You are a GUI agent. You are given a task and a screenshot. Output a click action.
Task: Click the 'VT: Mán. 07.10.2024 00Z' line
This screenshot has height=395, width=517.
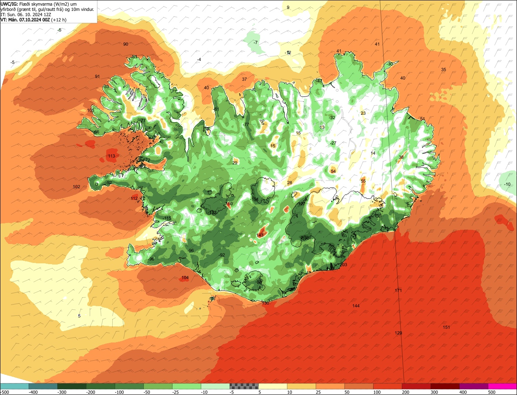[x=33, y=19]
